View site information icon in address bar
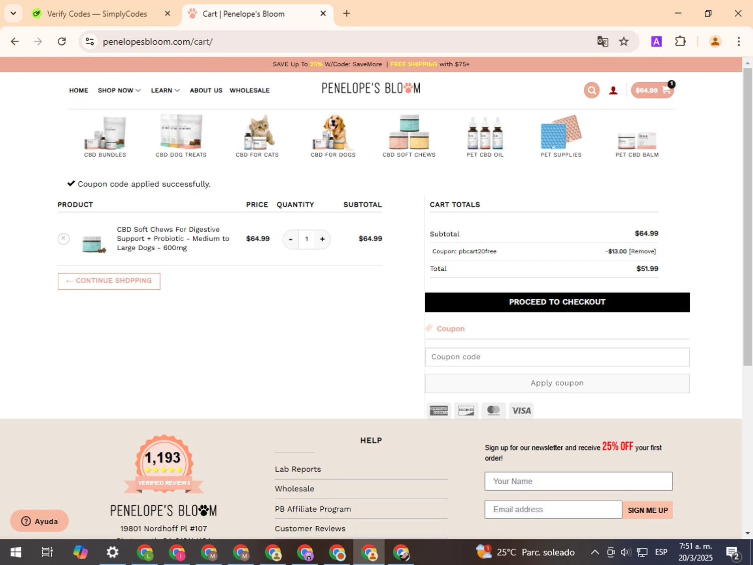Viewport: 753px width, 565px height. [x=90, y=42]
